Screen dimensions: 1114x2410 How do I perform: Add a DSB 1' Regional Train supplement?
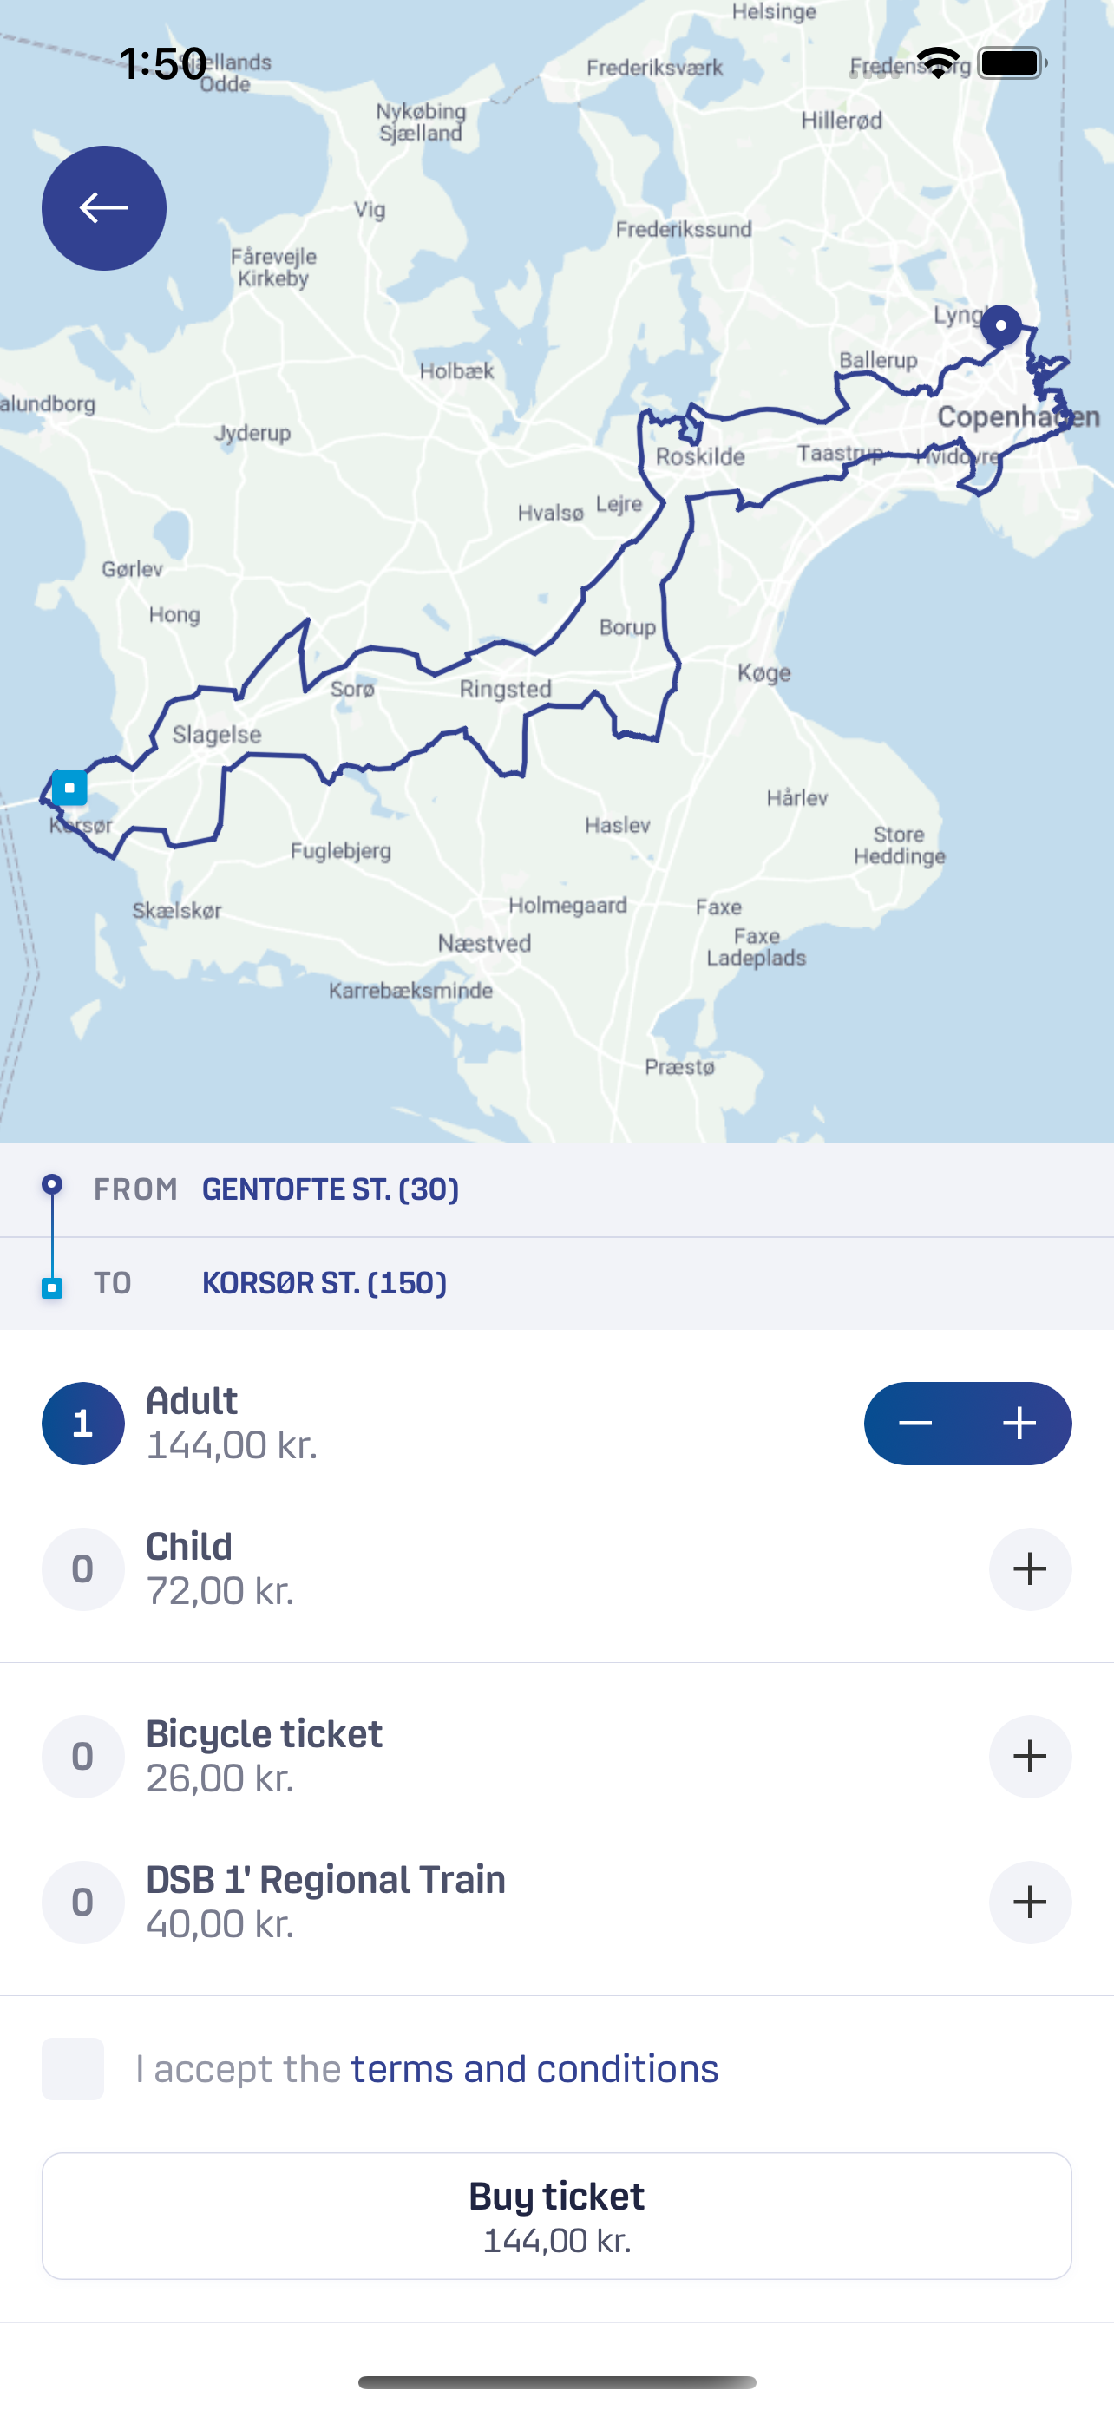1030,1902
